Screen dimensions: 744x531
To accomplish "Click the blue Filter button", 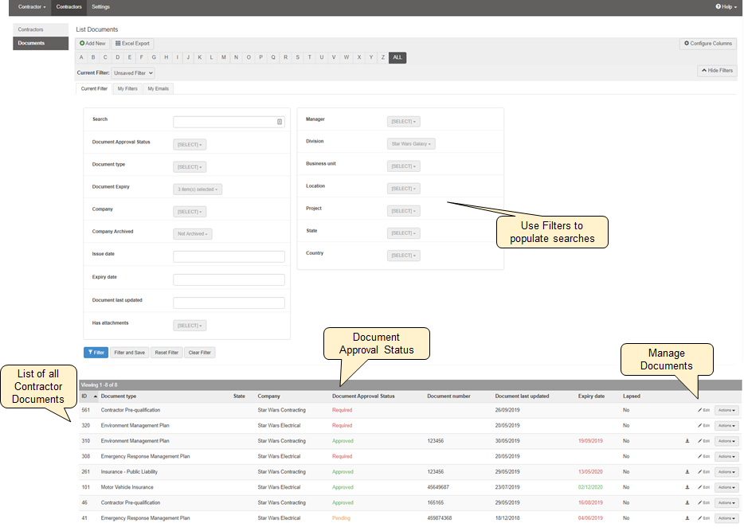I will (x=96, y=353).
